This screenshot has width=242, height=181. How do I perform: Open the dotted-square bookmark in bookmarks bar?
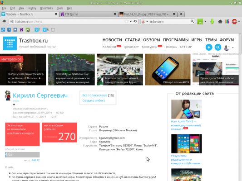click(x=53, y=30)
